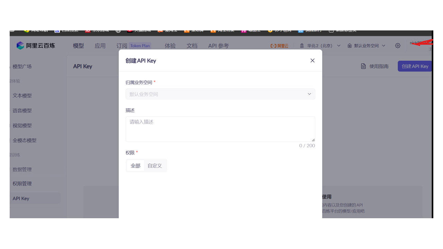
Task: Click the 阿里云百炼 logo icon
Action: pos(20,45)
